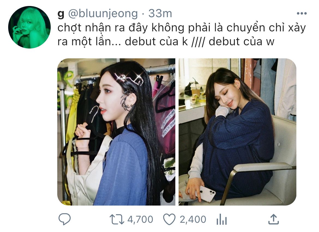This screenshot has width=319, height=232.
Task: Select the tweet text starting "chợt nhận ra"
Action: tap(182, 35)
